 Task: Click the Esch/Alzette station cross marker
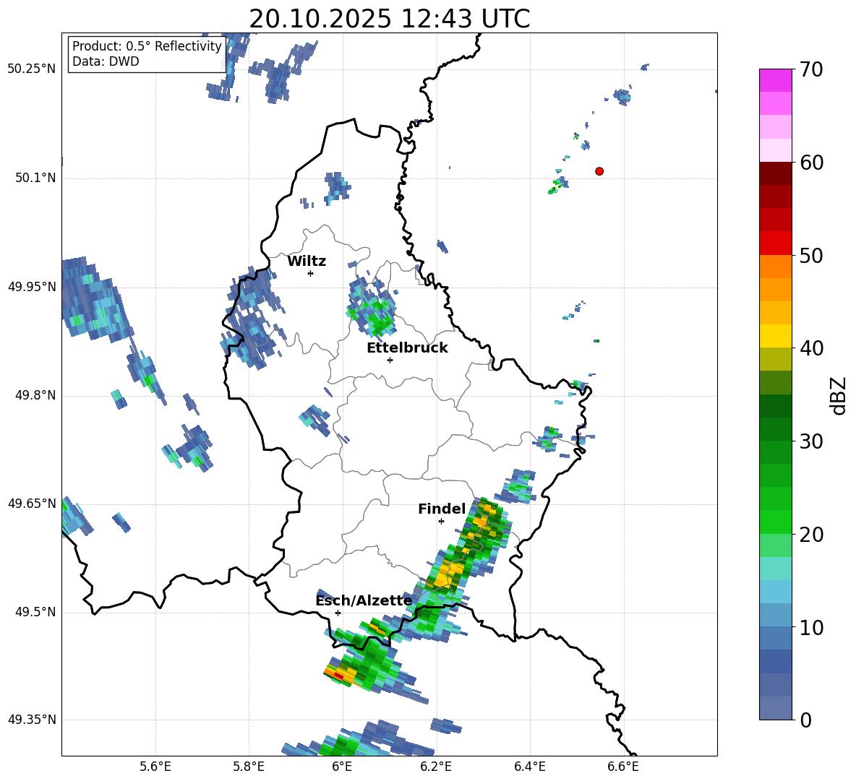pos(338,613)
